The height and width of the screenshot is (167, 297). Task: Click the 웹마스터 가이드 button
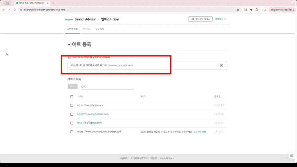pyautogui.click(x=200, y=19)
